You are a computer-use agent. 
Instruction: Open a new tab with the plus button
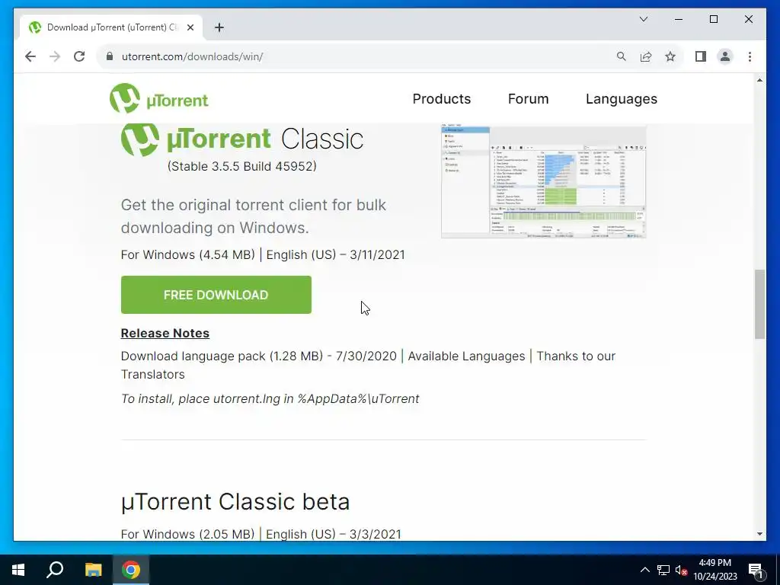(219, 27)
